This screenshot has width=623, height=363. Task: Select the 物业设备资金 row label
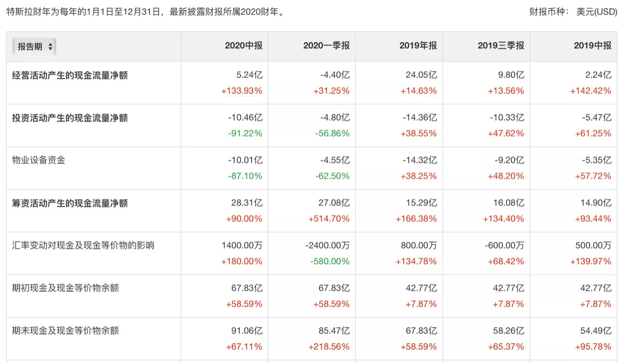pos(38,160)
